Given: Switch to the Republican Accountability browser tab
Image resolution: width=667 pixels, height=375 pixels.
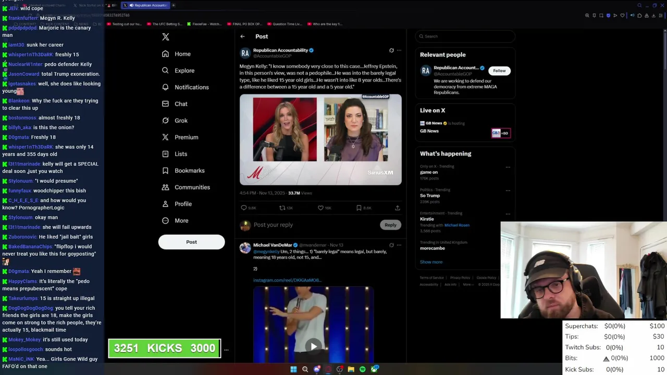Looking at the screenshot, I should pyautogui.click(x=145, y=5).
